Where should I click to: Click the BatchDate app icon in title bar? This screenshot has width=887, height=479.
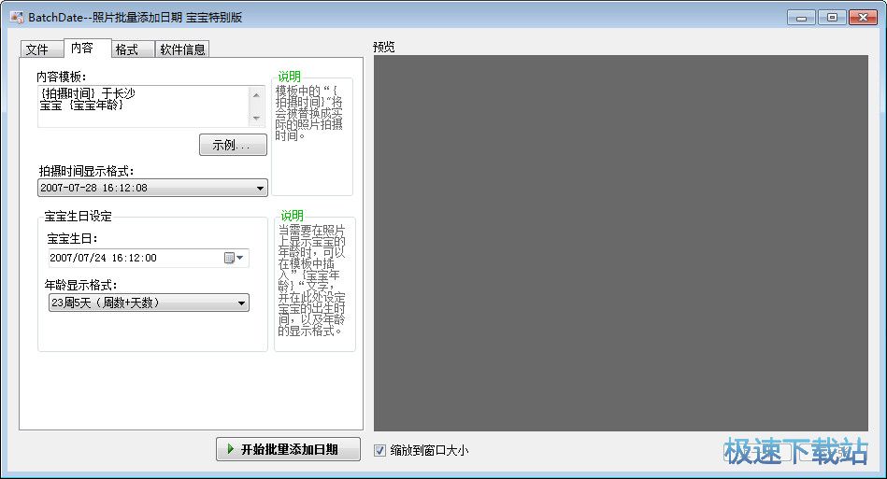point(16,17)
